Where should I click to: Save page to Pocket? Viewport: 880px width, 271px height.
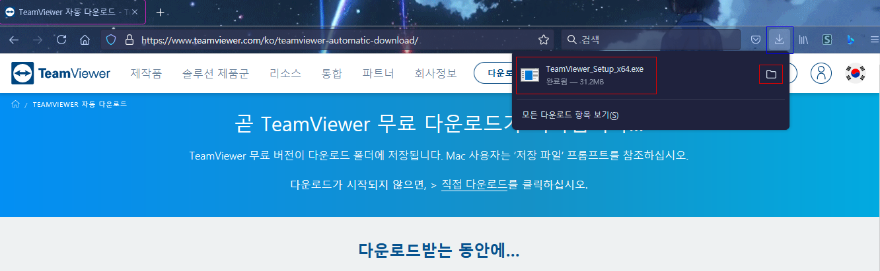pyautogui.click(x=756, y=40)
